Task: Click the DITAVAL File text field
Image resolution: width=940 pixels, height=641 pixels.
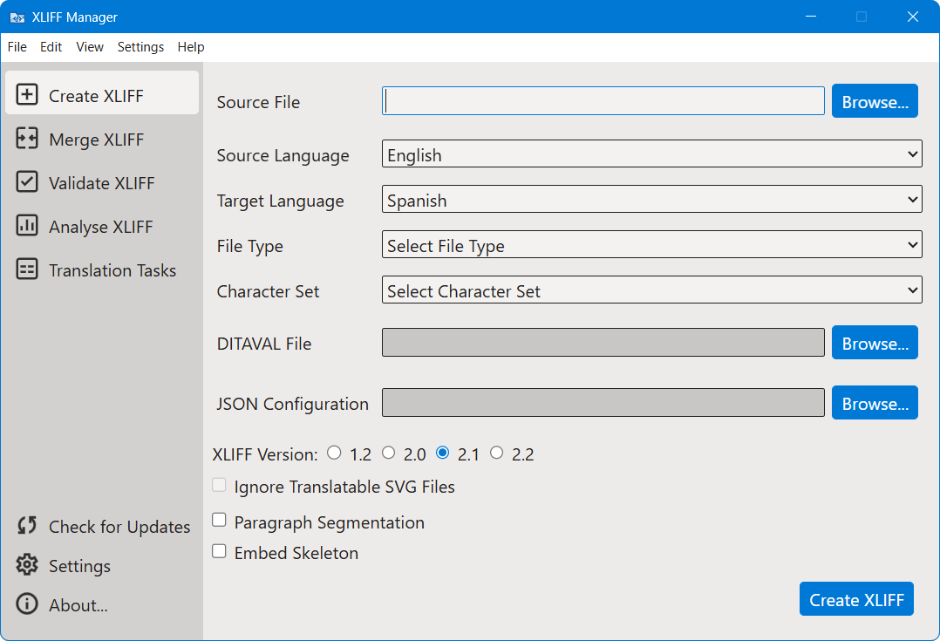Action: click(603, 343)
